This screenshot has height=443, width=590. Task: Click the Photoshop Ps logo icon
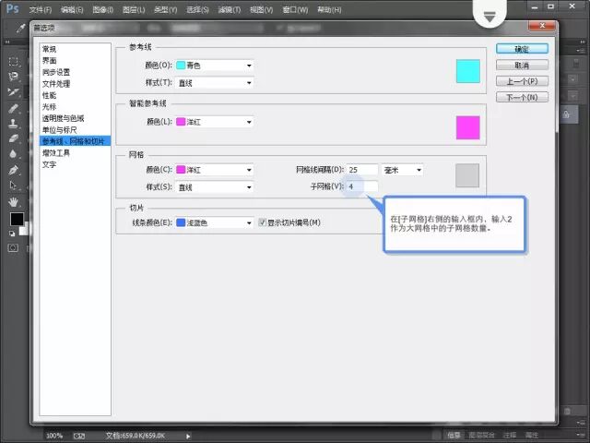(12, 9)
